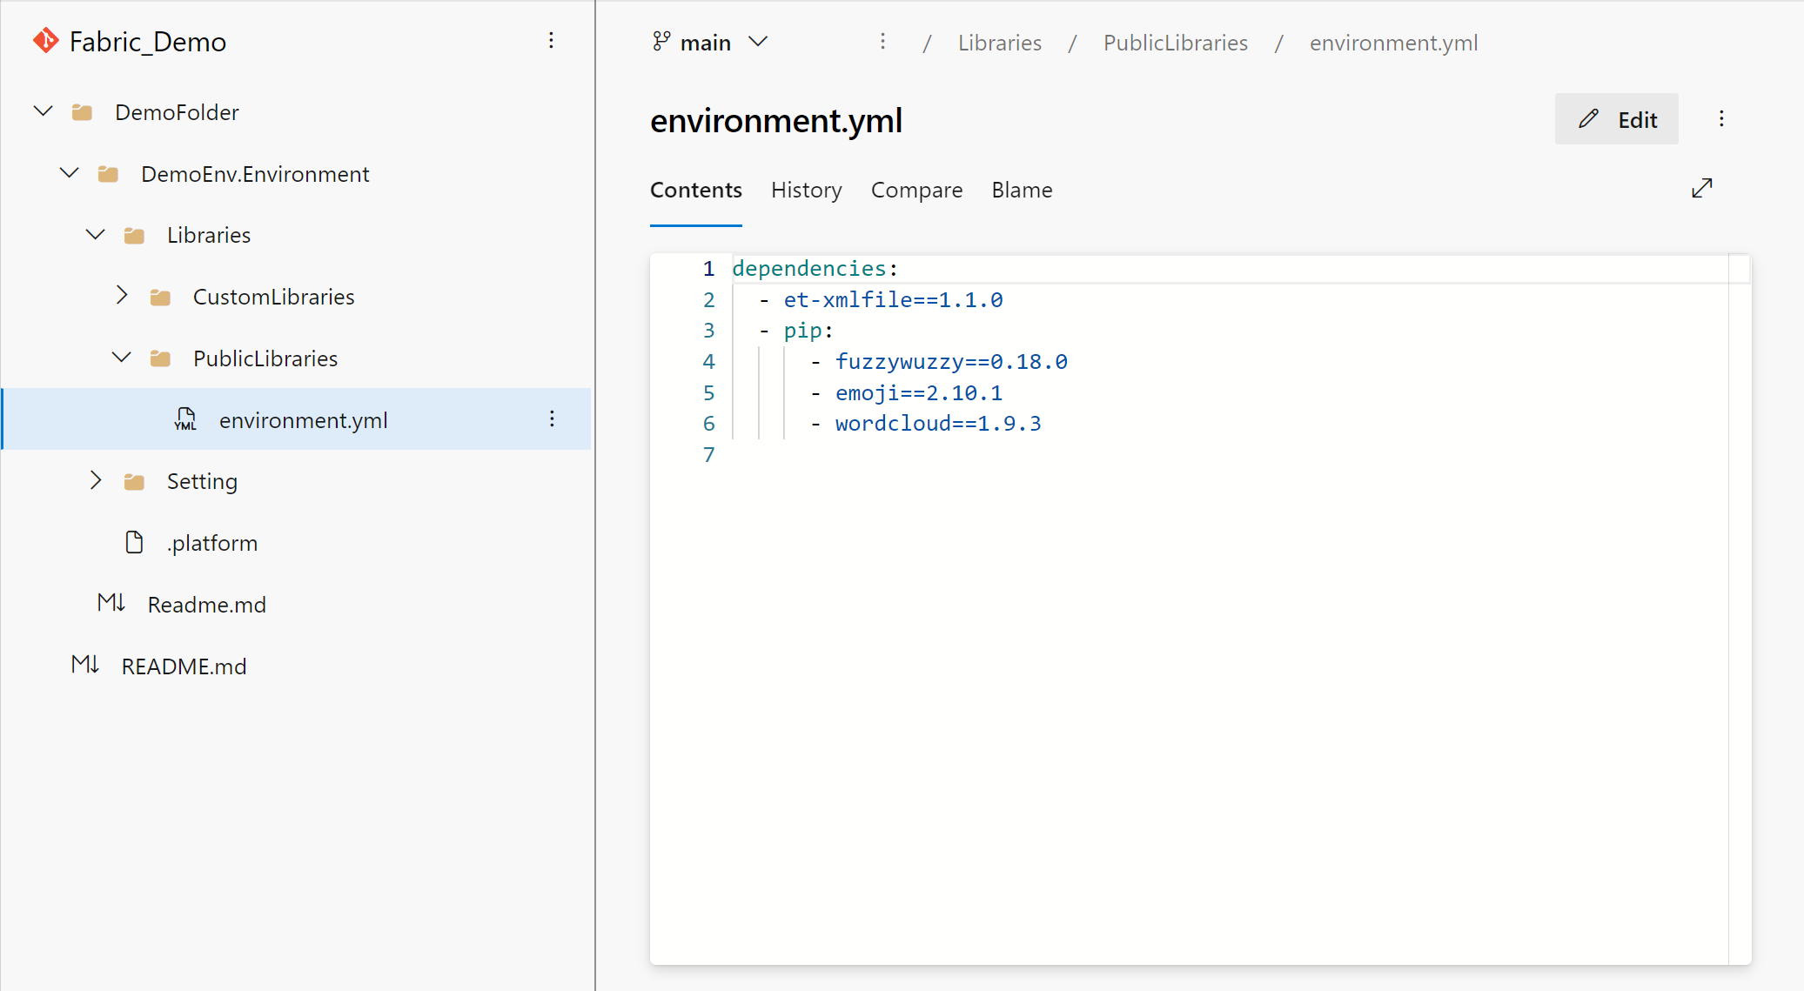
Task: Open the .platform file
Action: click(211, 543)
